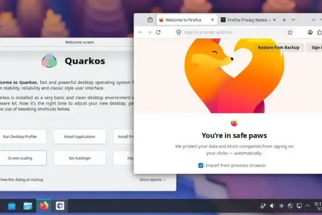
Task: Expand More options in welcome dialog
Action: point(152,180)
